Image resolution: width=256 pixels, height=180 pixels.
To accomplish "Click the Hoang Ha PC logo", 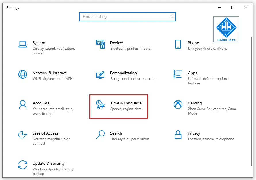I will (226, 29).
